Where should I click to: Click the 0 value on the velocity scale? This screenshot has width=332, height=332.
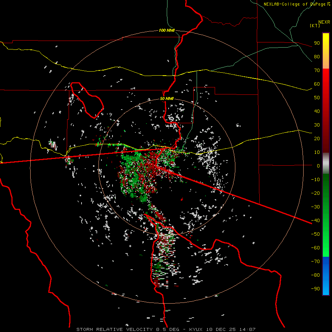pyautogui.click(x=318, y=166)
